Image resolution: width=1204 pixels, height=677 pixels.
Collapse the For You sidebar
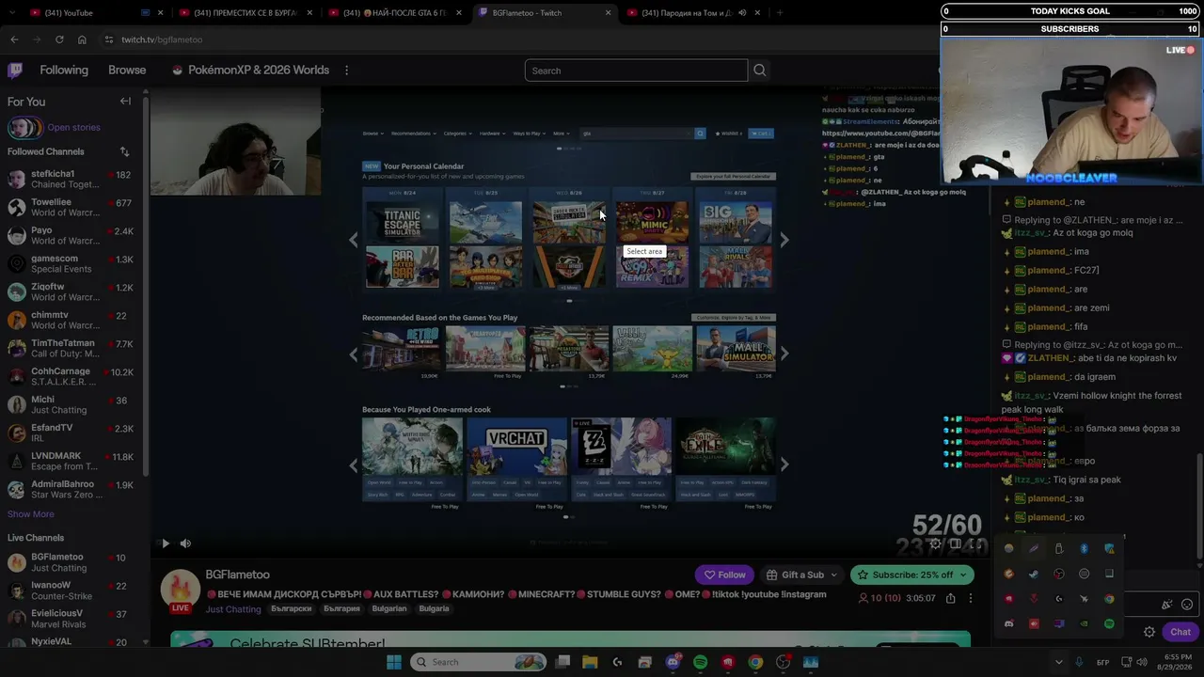pyautogui.click(x=125, y=102)
